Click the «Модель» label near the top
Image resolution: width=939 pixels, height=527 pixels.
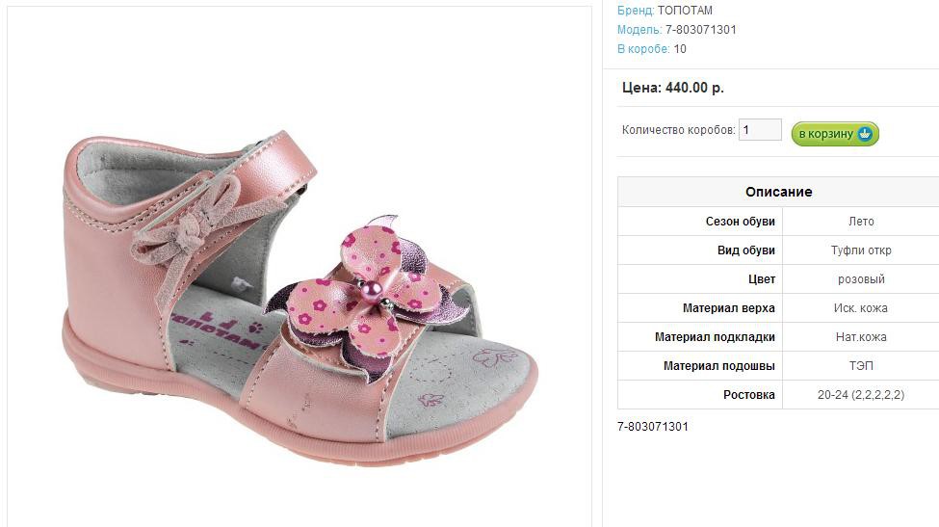click(x=639, y=30)
